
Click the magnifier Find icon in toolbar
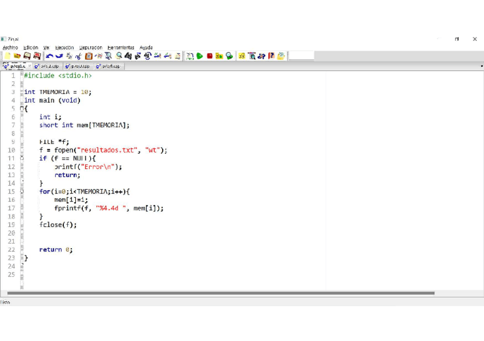click(x=119, y=56)
